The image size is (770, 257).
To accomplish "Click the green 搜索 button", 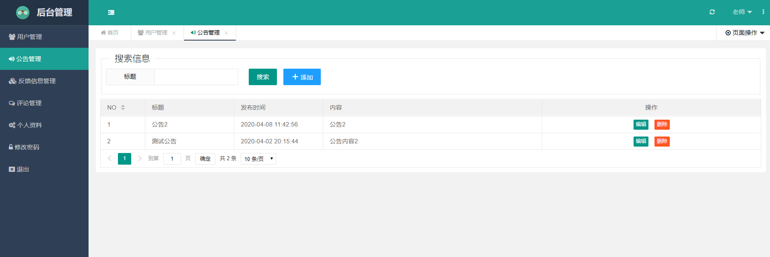I will click(263, 77).
